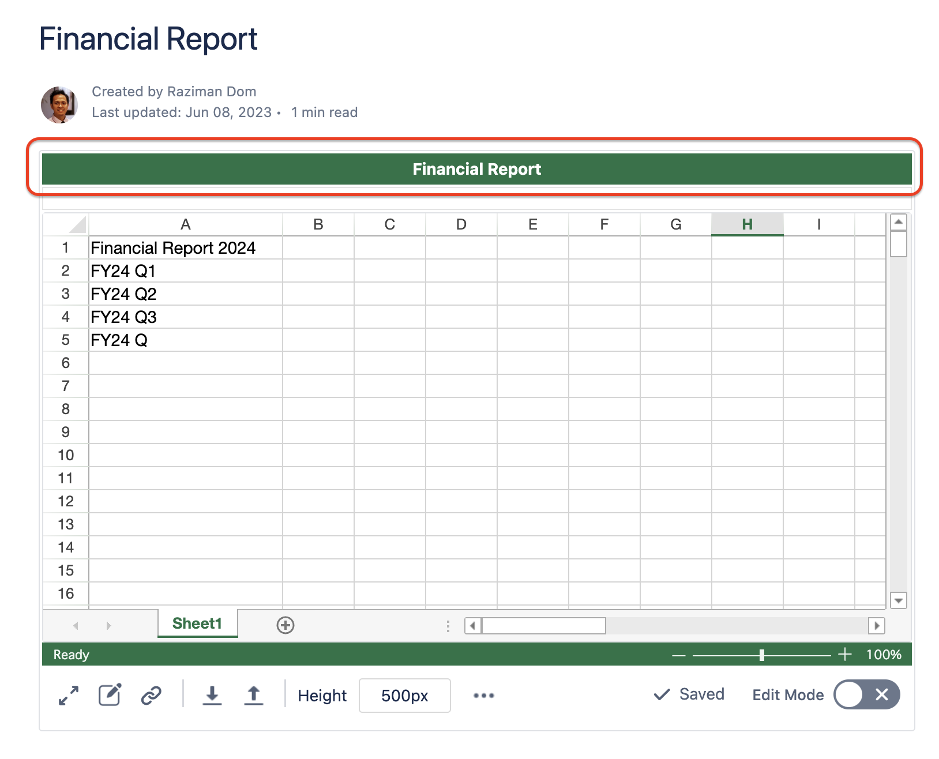Add a new sheet with plus icon
939x759 pixels.
pyautogui.click(x=286, y=625)
